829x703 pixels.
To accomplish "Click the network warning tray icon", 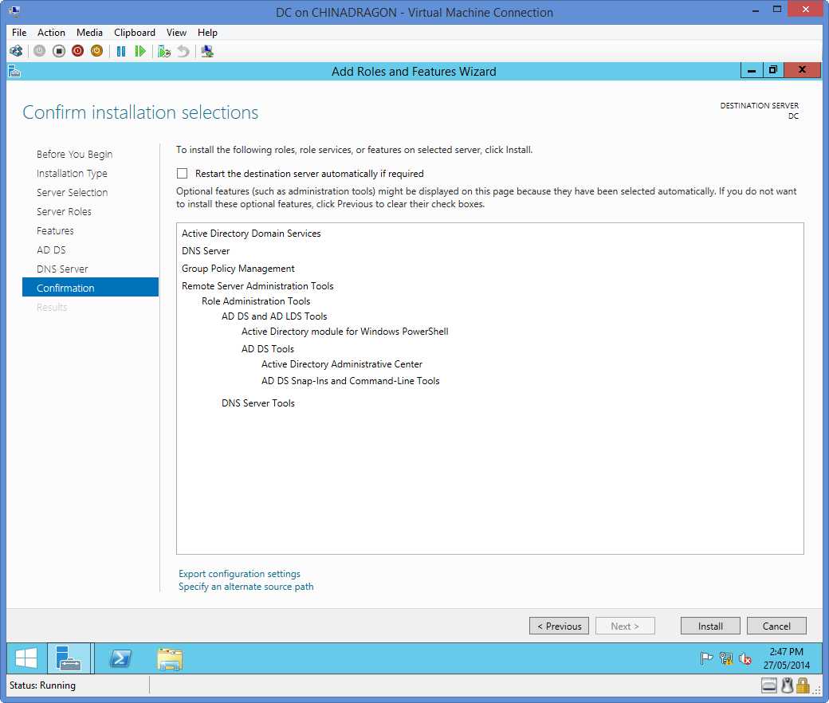I will (x=726, y=658).
